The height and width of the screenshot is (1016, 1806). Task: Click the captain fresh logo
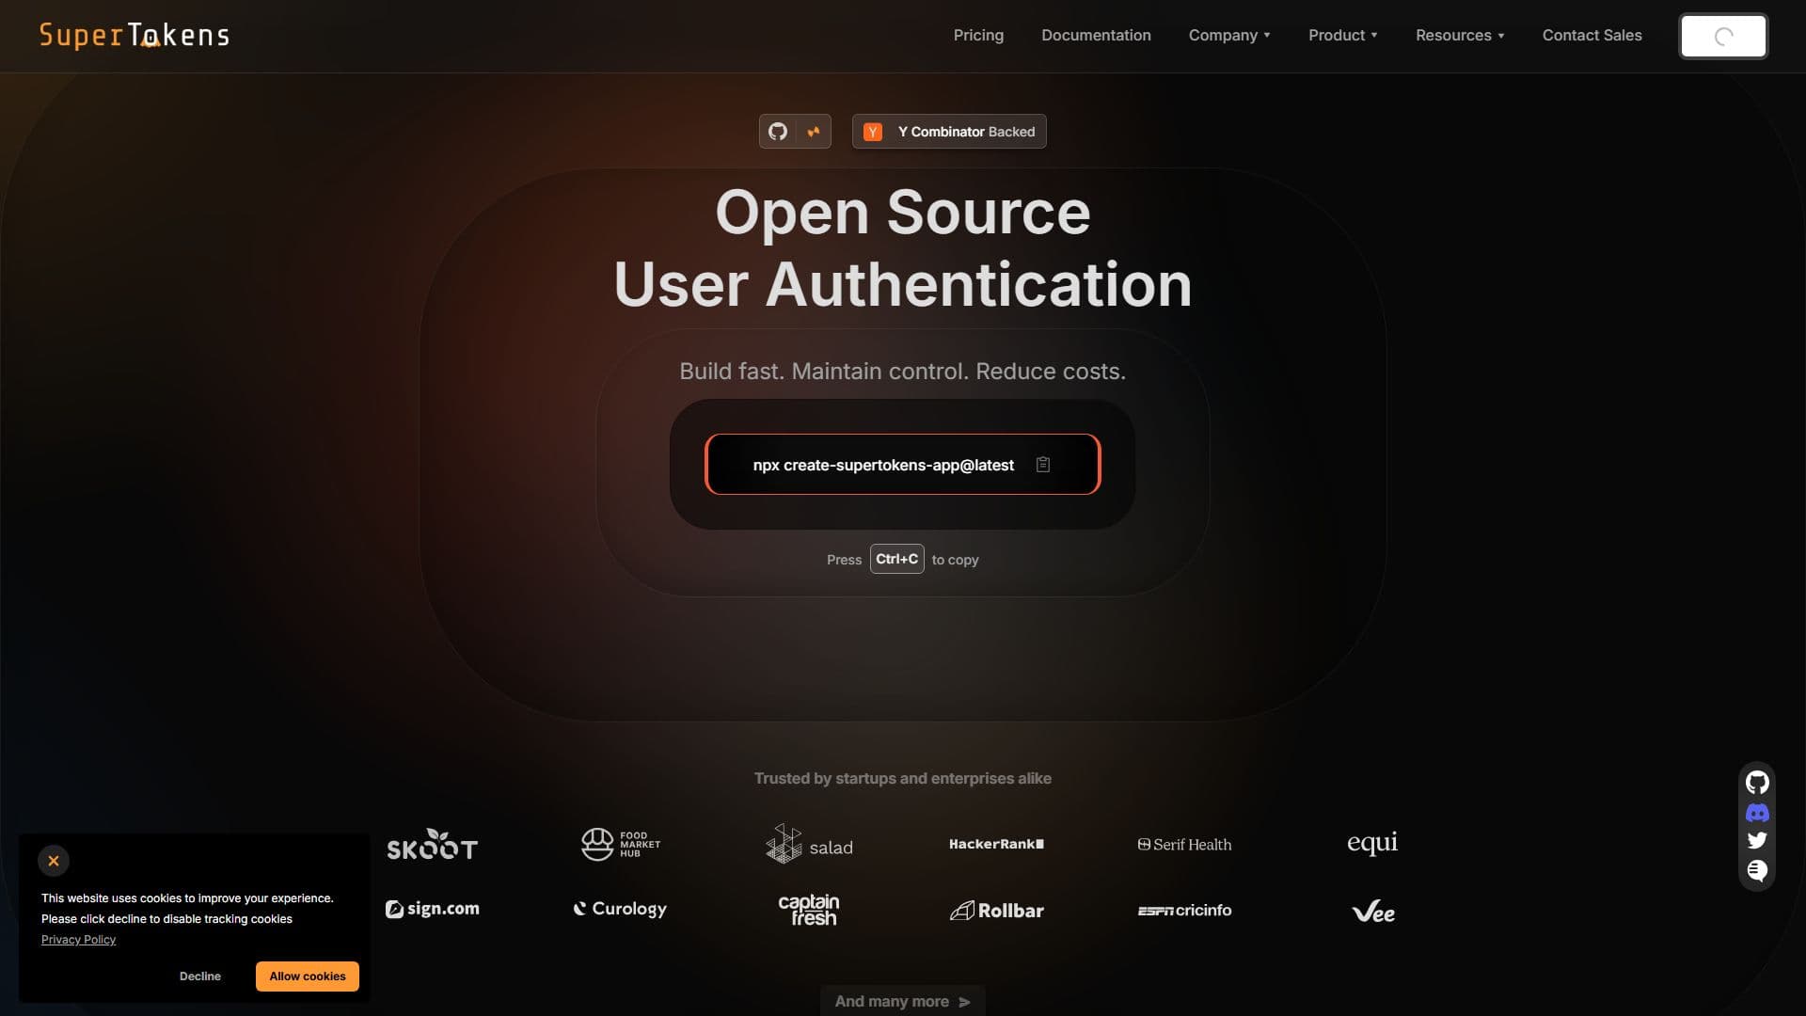tap(809, 910)
